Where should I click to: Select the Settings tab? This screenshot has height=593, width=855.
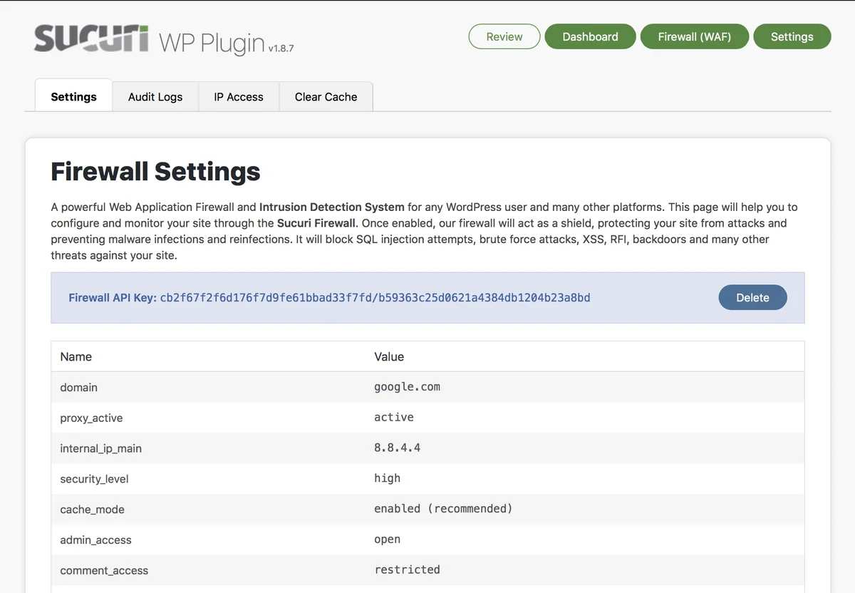(73, 96)
